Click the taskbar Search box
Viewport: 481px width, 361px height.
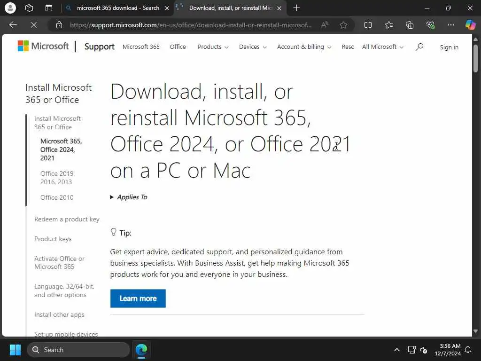click(78, 350)
